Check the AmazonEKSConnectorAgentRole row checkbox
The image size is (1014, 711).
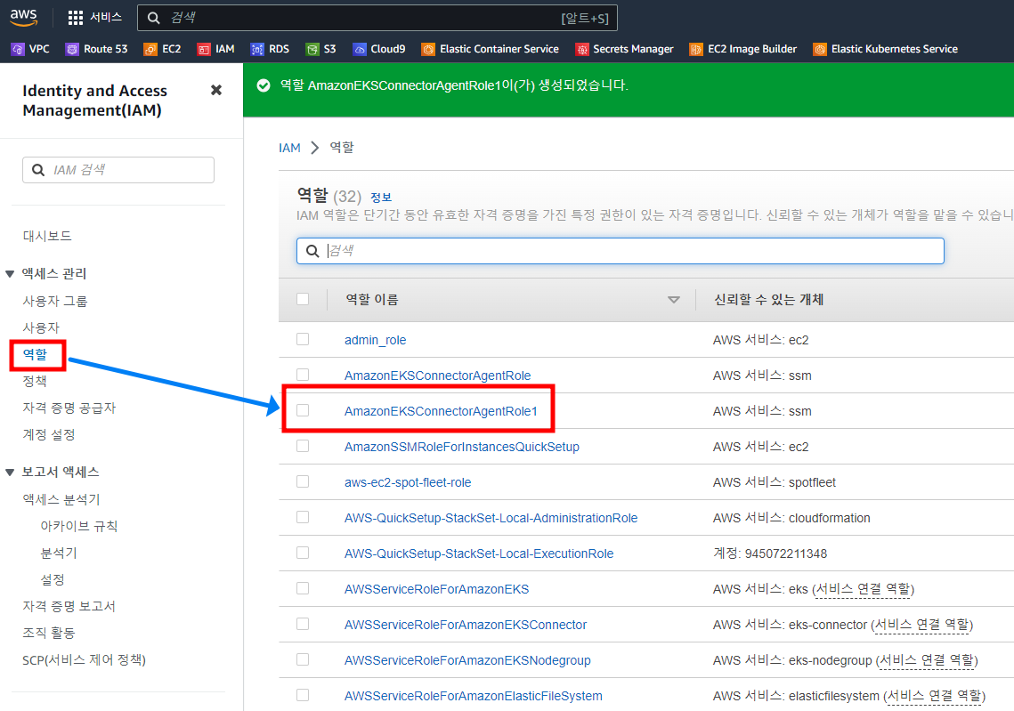tap(303, 375)
